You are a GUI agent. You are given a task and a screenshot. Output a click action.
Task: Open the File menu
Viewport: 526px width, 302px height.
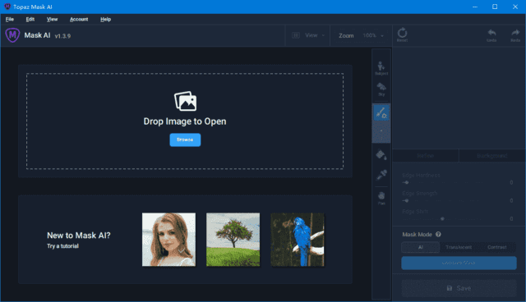pyautogui.click(x=10, y=20)
